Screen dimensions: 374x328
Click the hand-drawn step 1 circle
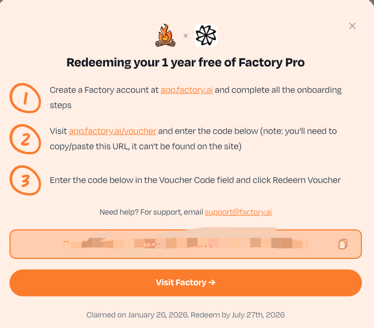(24, 98)
